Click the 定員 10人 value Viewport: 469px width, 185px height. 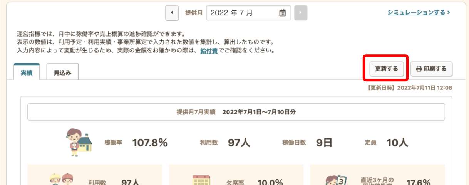click(x=397, y=143)
